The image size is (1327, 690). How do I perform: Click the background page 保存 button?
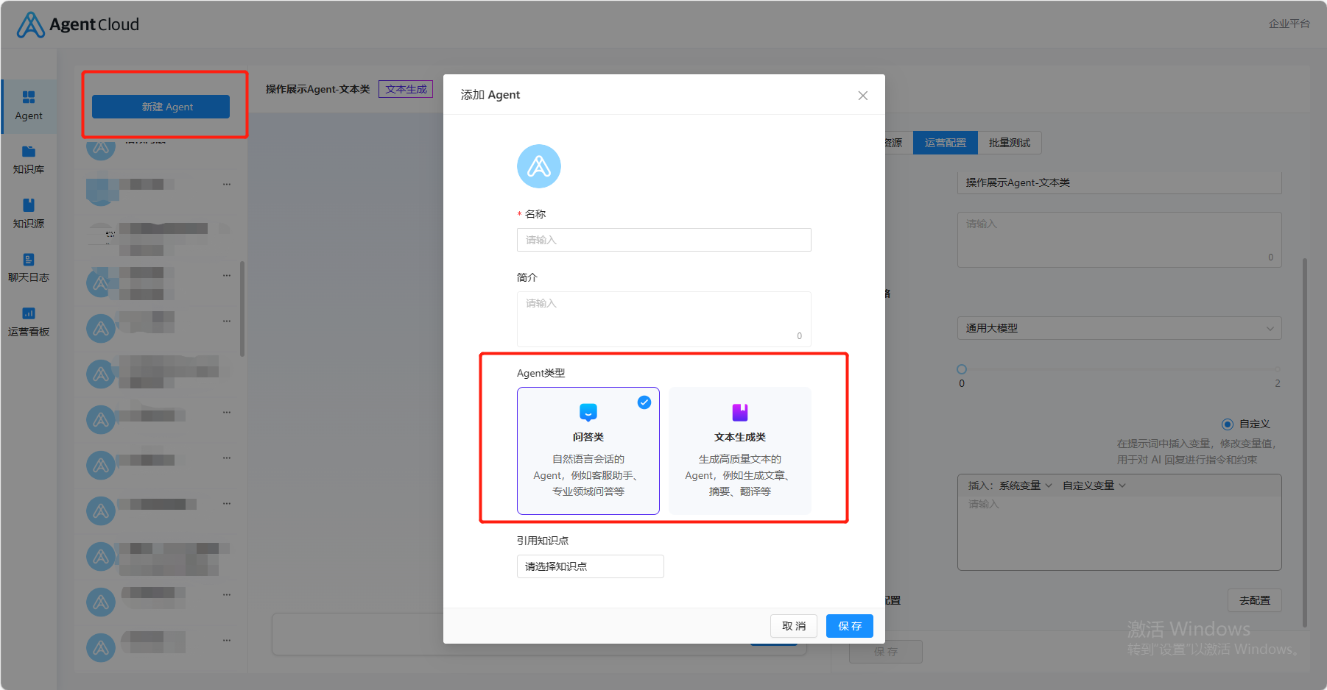pyautogui.click(x=886, y=652)
